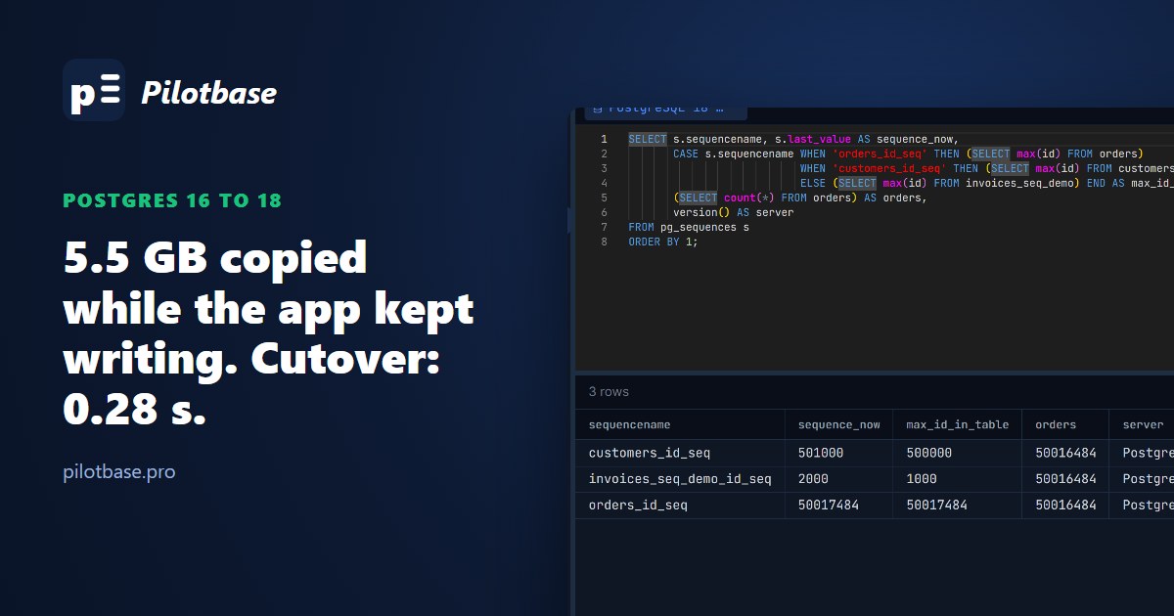The height and width of the screenshot is (616, 1174).
Task: Click orders count in customers_id_seq row
Action: click(1064, 453)
